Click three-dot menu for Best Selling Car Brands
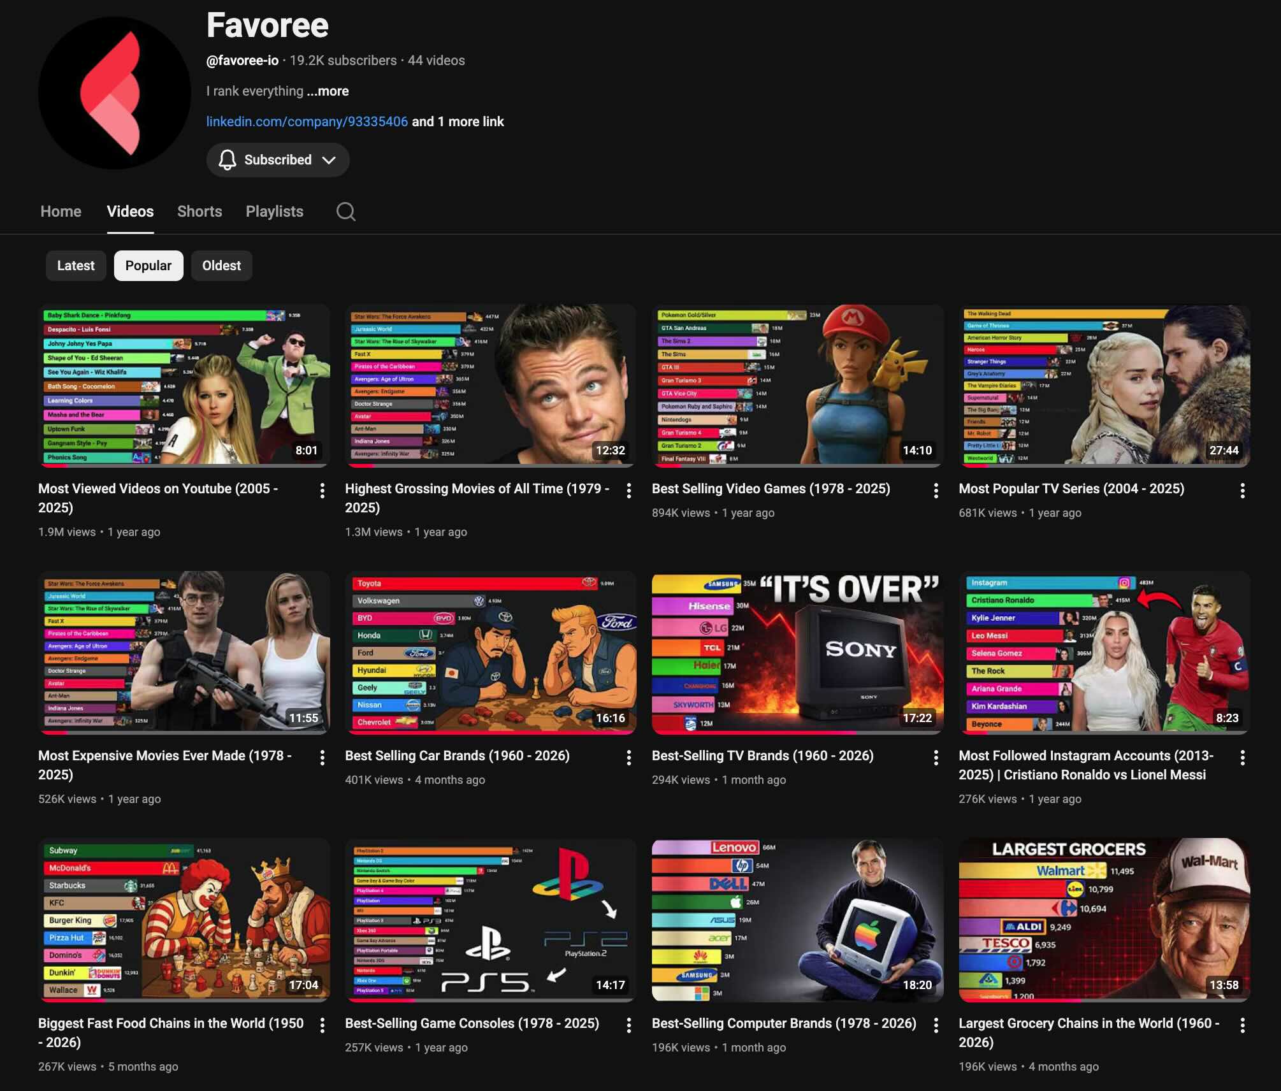The width and height of the screenshot is (1281, 1091). point(628,757)
